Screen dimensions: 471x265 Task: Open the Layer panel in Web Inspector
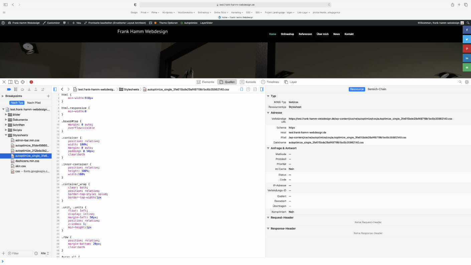coord(290,82)
